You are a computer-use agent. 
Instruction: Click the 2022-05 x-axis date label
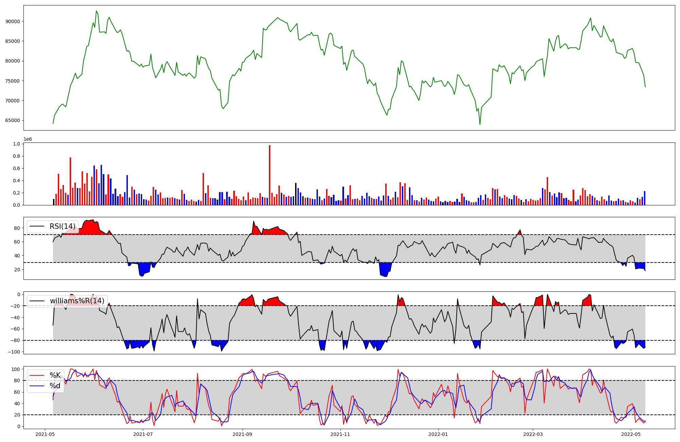[x=631, y=434]
